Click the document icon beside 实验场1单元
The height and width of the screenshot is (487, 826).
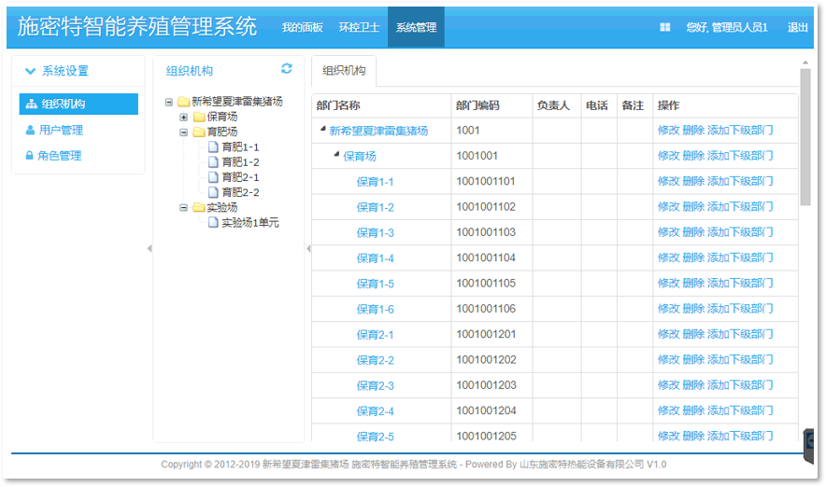tap(213, 223)
